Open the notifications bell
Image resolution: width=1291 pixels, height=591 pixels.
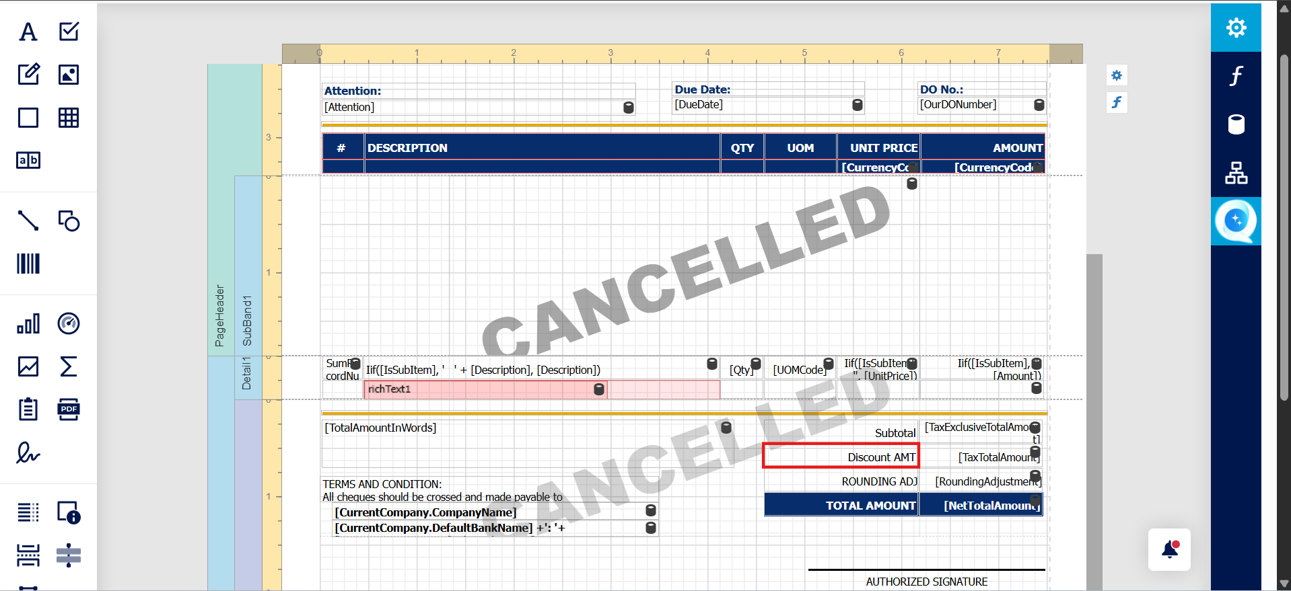click(x=1170, y=549)
